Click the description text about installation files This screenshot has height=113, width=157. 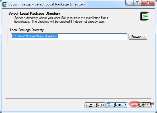click(61, 20)
